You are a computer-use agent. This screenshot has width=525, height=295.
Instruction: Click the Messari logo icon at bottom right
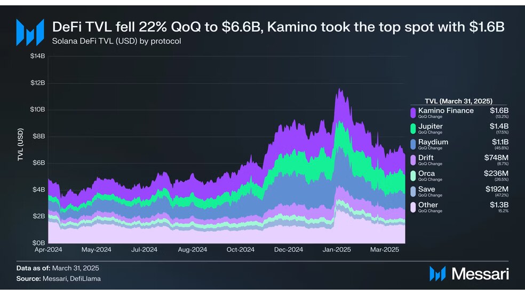pos(437,274)
